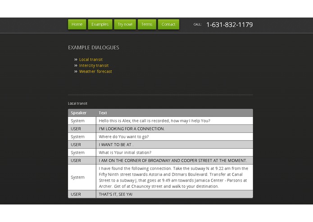Click the Text column header

[103, 113]
